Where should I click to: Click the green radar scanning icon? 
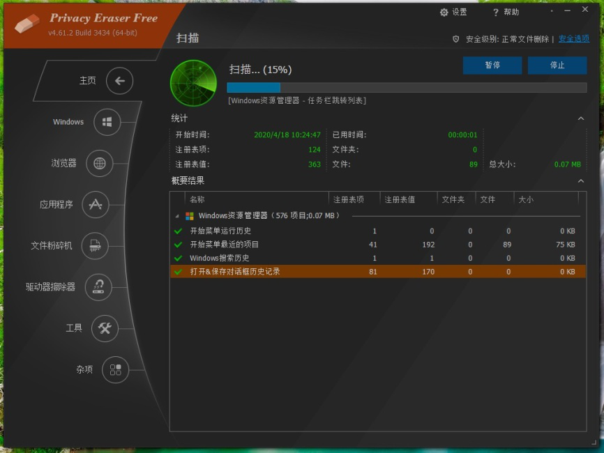pyautogui.click(x=193, y=83)
